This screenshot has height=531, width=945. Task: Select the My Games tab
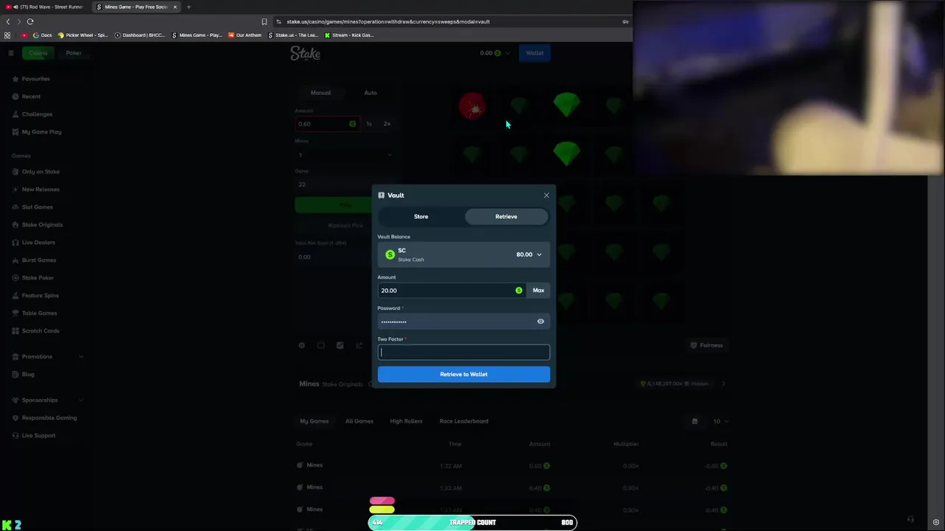[x=315, y=421]
